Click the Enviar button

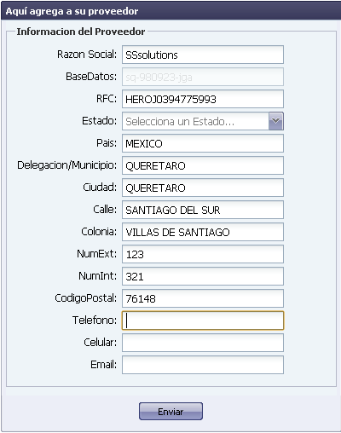(x=170, y=411)
